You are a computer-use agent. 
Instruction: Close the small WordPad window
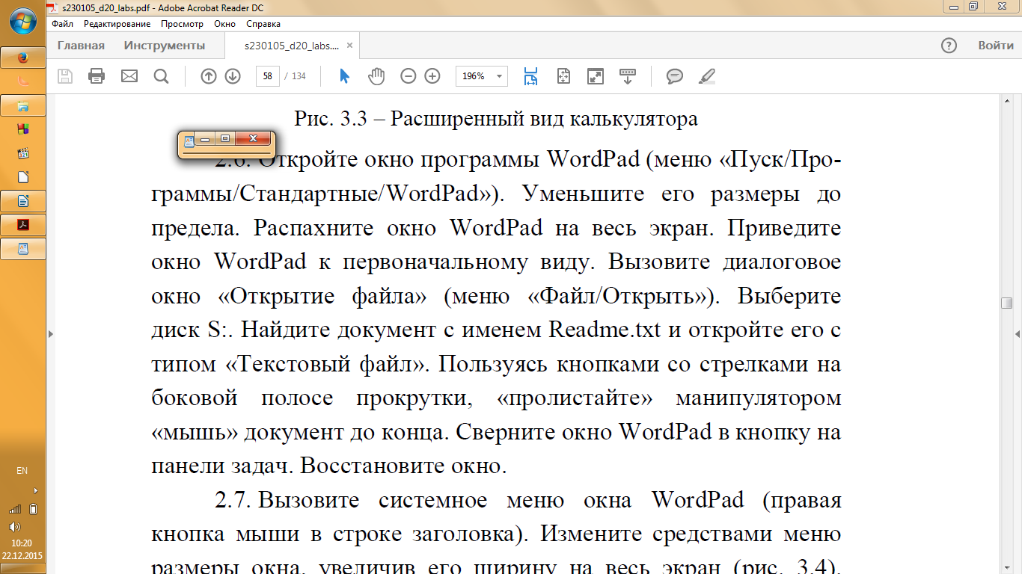point(253,138)
